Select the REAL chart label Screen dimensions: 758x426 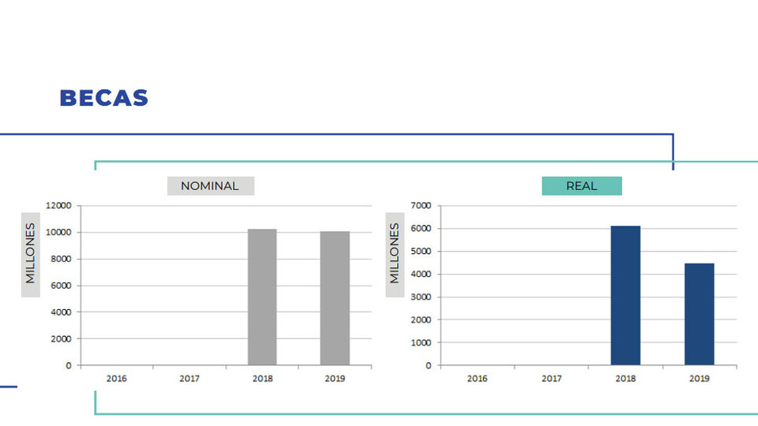tap(582, 186)
